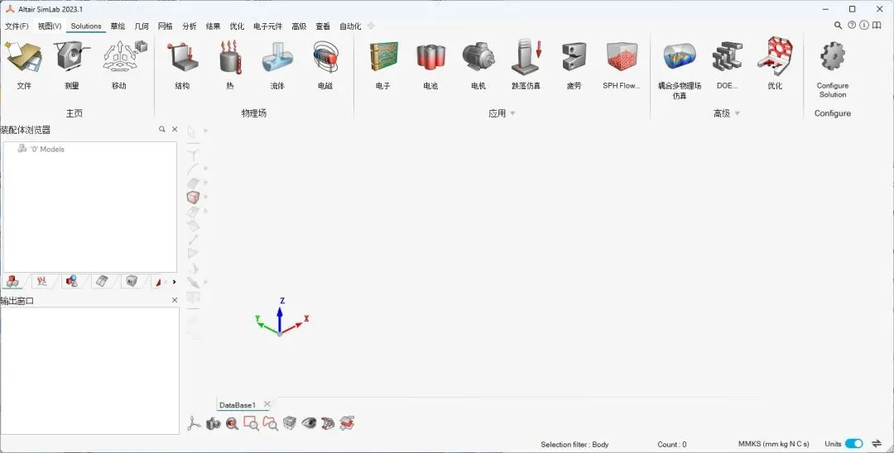Screen dimensions: 894x453
Task: Click the MMKS (mm kg N C s) unit label
Action: 774,444
